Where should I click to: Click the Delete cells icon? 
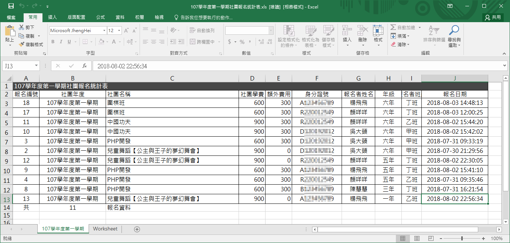click(363, 36)
